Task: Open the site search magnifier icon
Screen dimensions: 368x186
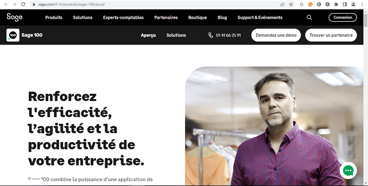Action: tap(309, 18)
